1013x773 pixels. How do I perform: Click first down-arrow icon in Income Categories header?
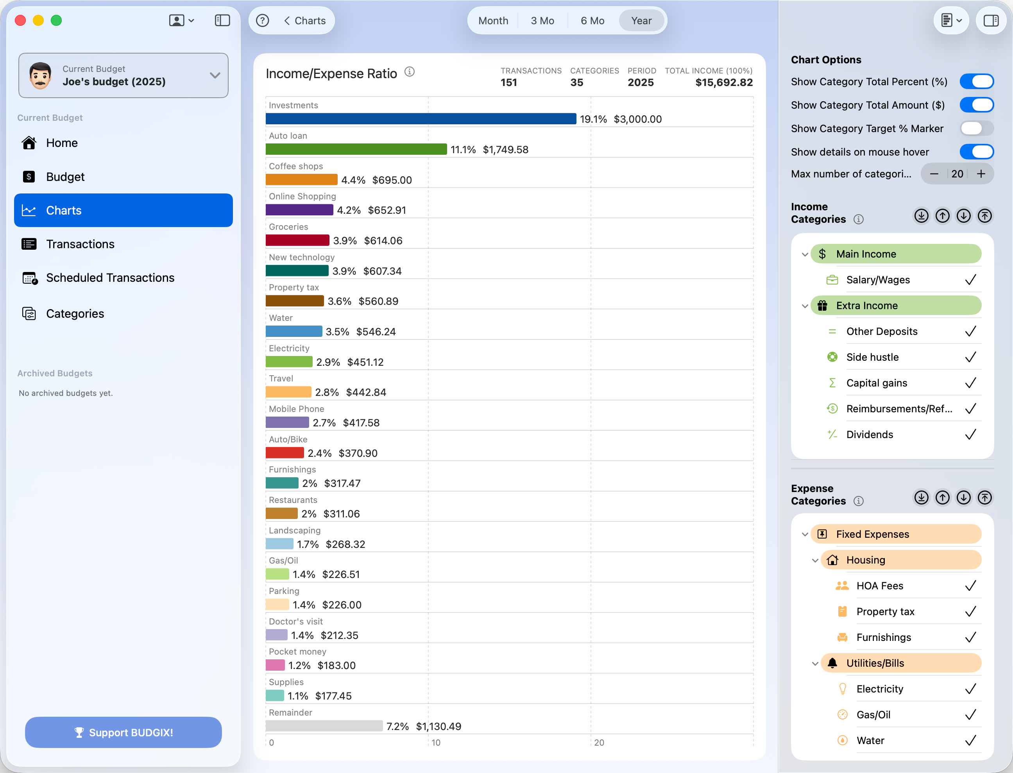coord(921,216)
